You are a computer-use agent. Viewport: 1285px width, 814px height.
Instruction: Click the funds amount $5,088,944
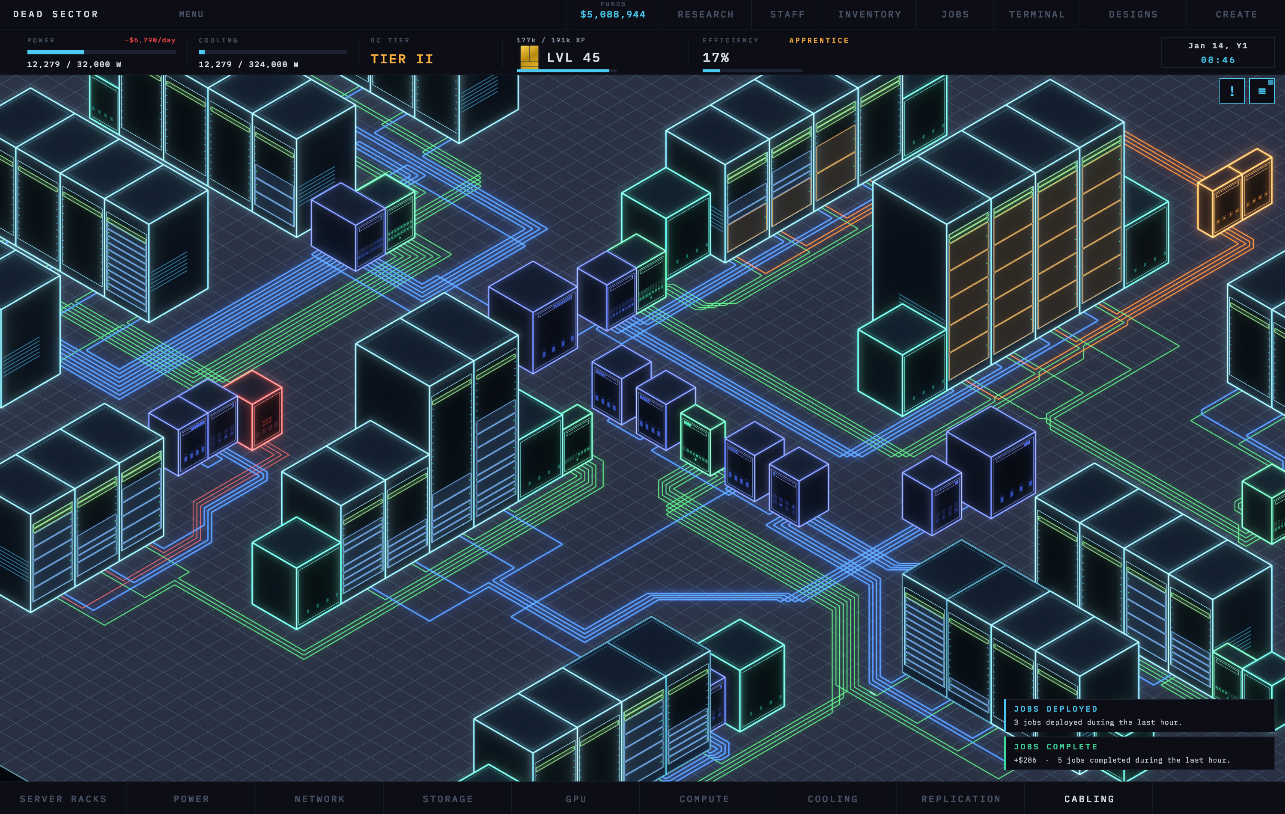click(613, 15)
